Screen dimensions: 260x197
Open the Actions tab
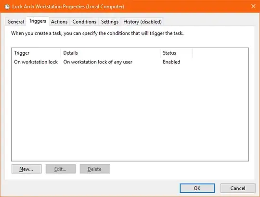pos(59,22)
